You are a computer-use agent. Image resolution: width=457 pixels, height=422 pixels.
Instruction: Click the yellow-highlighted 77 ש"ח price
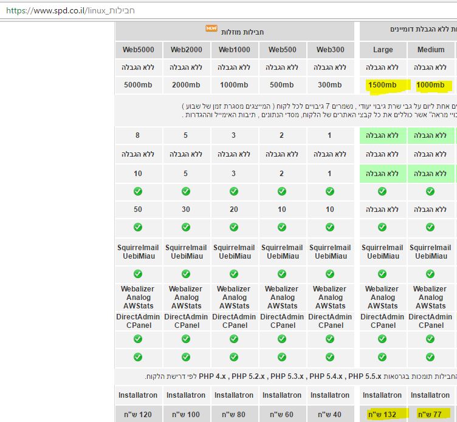pos(431,415)
